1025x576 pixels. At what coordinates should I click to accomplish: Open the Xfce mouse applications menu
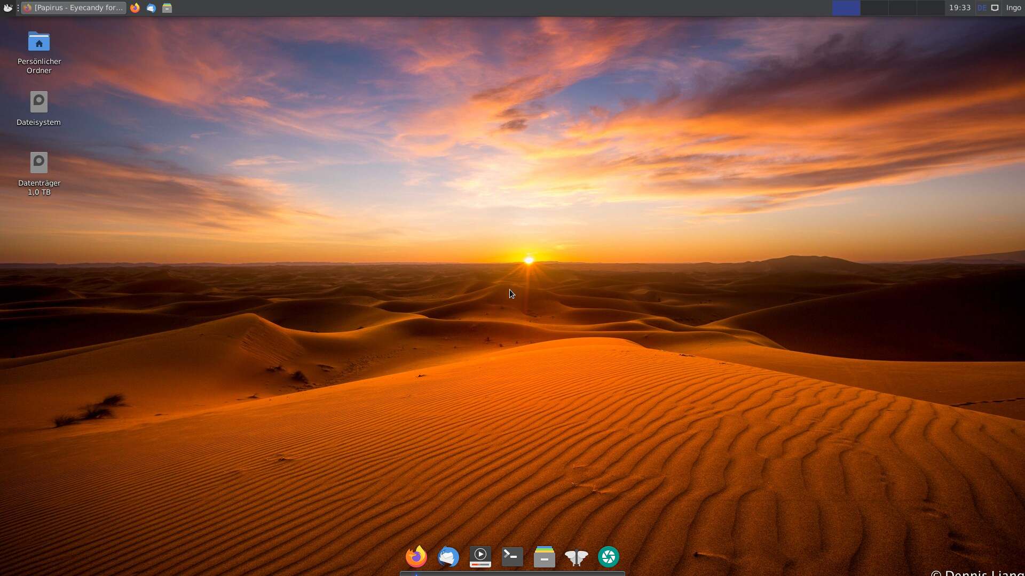(x=7, y=8)
